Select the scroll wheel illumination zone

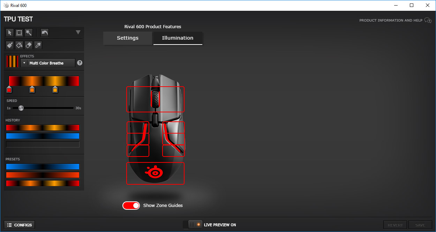[155, 99]
